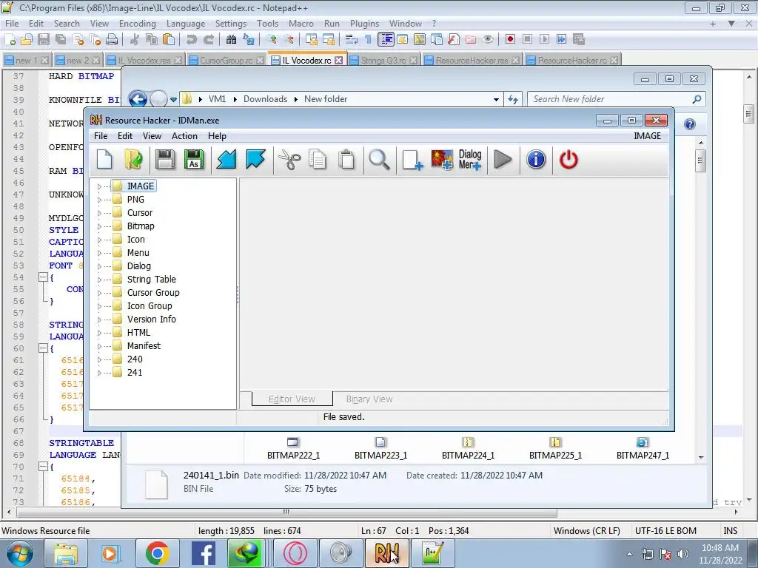
Task: Open Notepad++ Plugins menu
Action: click(364, 23)
